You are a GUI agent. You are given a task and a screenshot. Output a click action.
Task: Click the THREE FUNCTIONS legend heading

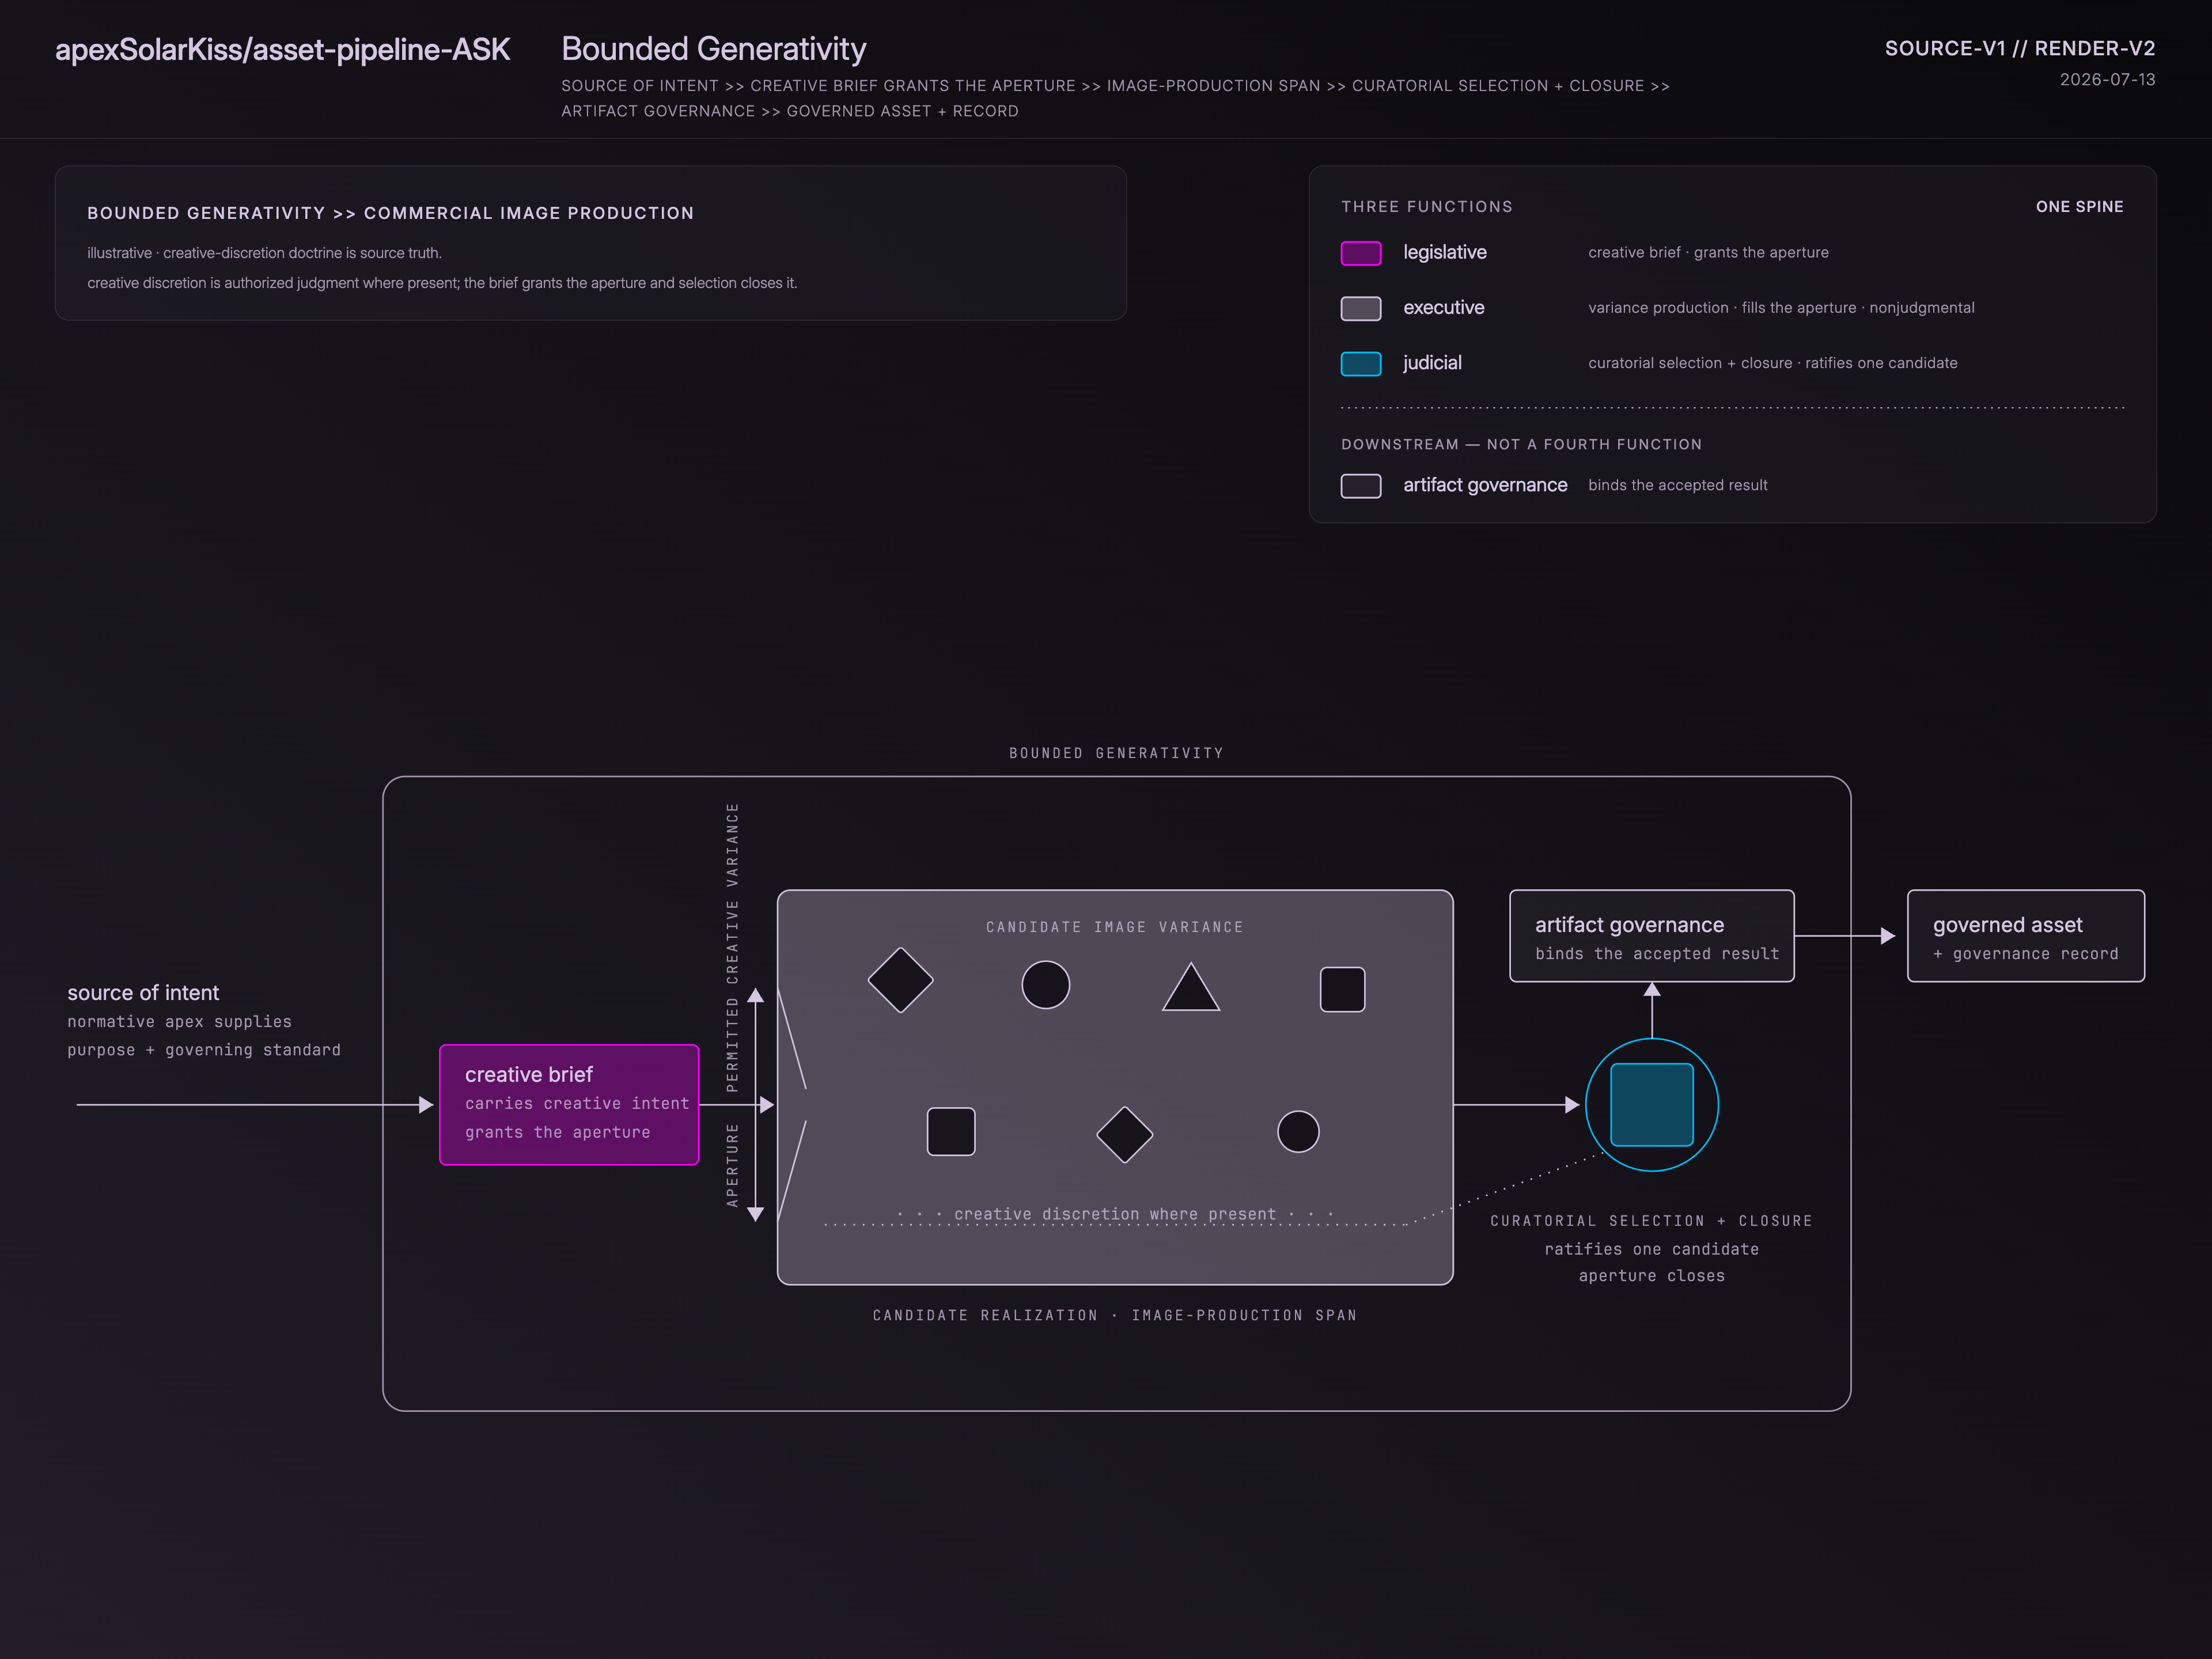[1426, 206]
